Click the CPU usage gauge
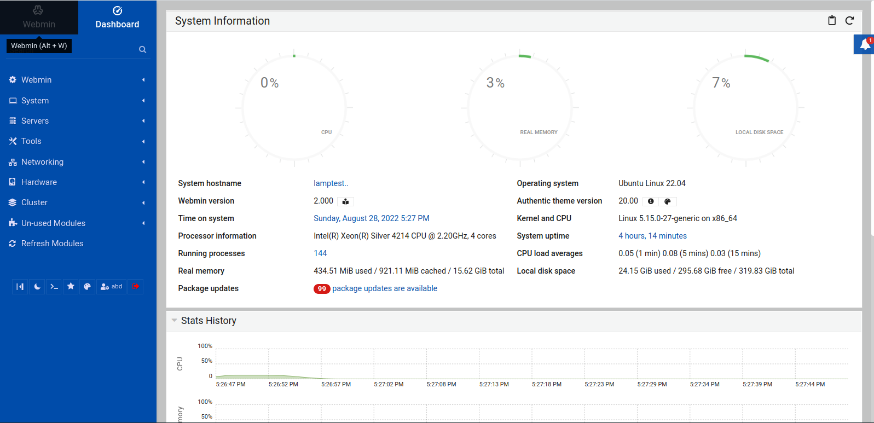The height and width of the screenshot is (423, 874). point(294,108)
